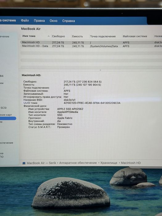The width and height of the screenshot is (162, 216).
Task: Click S.M.A.R.T. status value Проверен
Action: pyautogui.click(x=64, y=127)
